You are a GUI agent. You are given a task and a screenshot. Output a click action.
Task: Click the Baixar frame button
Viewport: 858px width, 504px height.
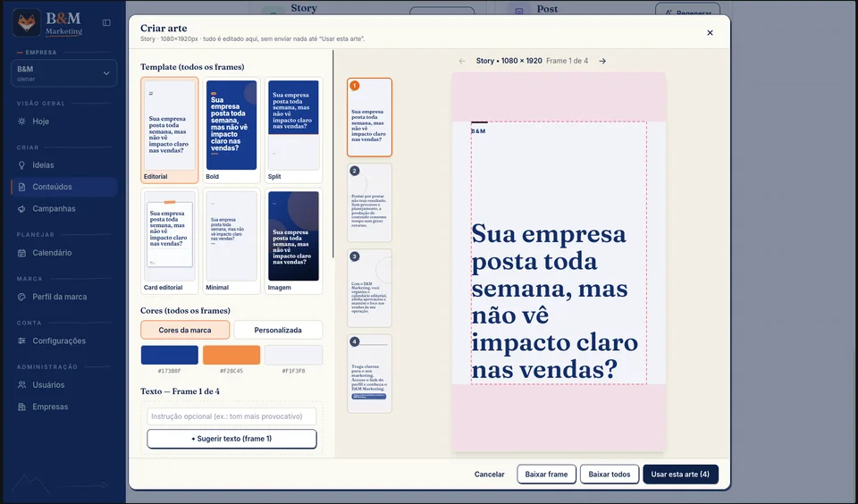click(546, 475)
